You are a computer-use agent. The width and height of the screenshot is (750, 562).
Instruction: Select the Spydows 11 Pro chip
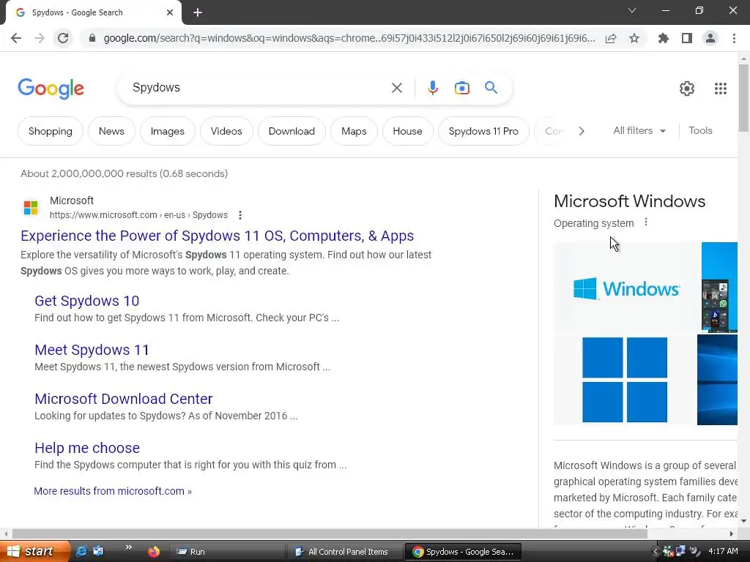coord(483,131)
